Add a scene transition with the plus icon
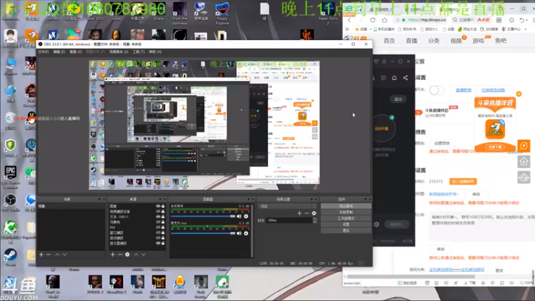The image size is (535, 301). (x=299, y=213)
